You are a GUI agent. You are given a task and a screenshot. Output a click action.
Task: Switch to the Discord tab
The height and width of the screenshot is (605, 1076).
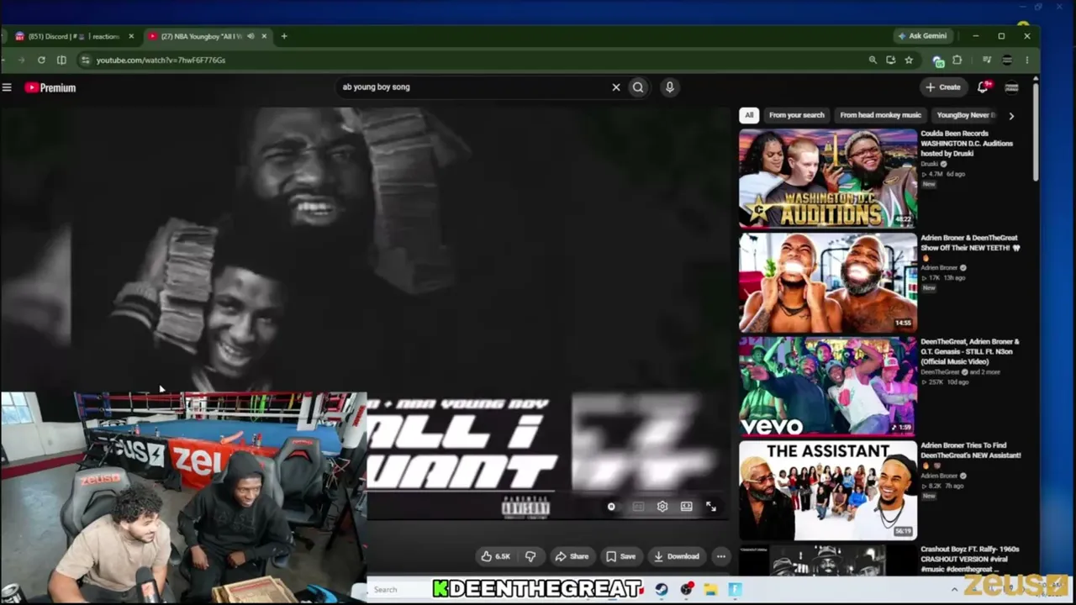point(74,36)
